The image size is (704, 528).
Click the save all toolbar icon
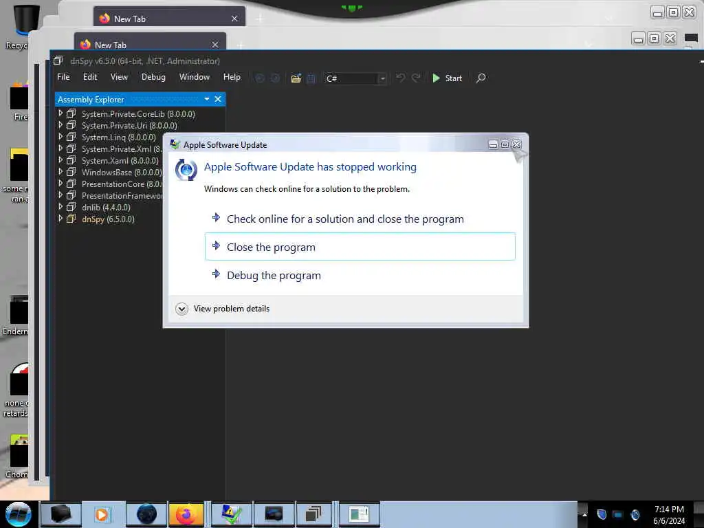click(x=311, y=78)
